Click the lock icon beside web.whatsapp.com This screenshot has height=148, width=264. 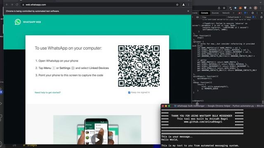(x=23, y=5)
